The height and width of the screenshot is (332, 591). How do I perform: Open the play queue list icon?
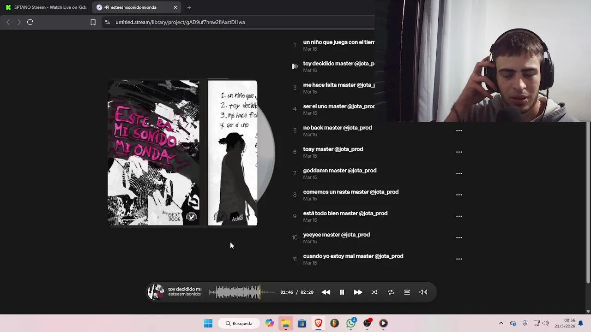coord(407,292)
